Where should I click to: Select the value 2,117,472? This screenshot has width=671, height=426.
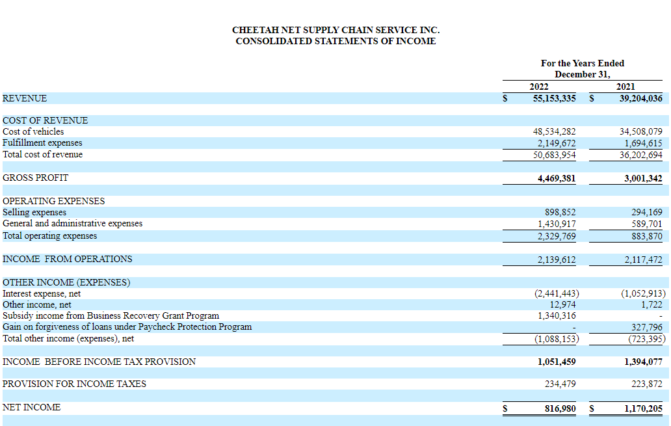point(643,260)
